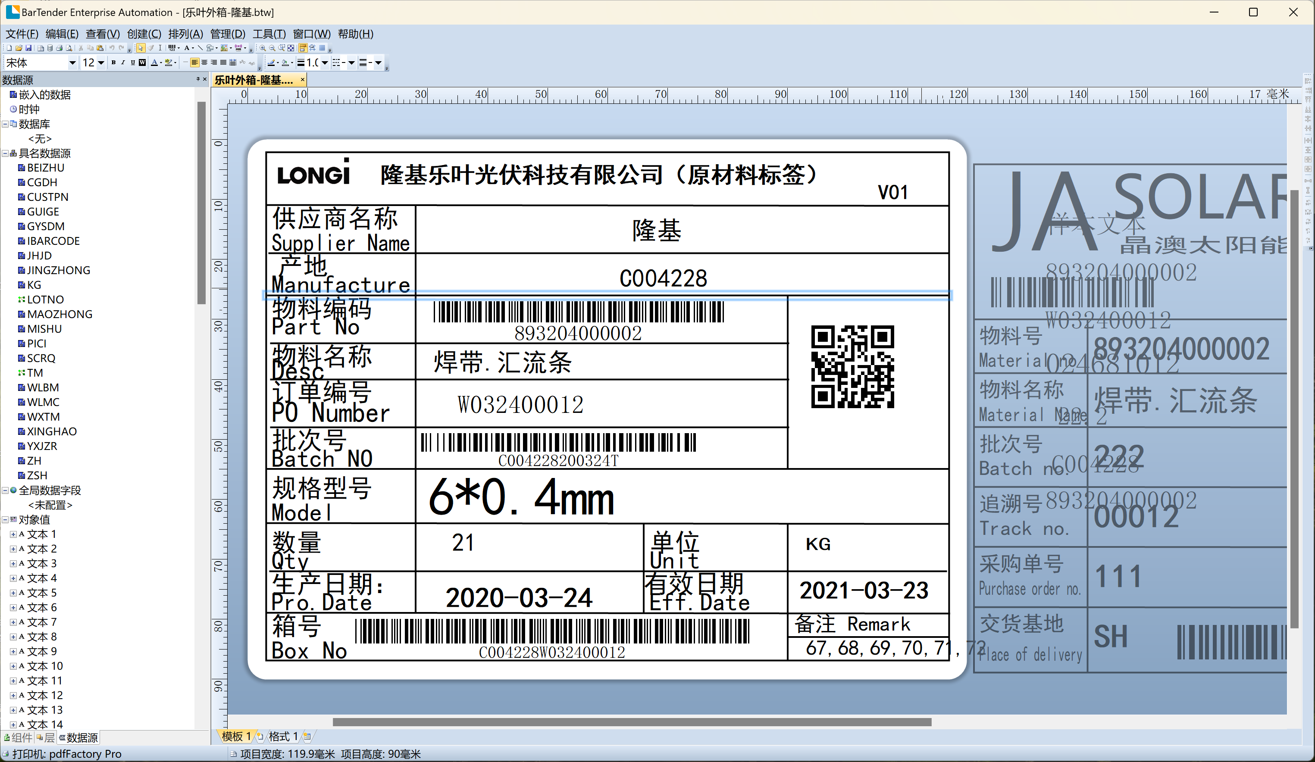This screenshot has height=762, width=1315.
Task: Pin the 数据源 panel with the pushpin
Action: (198, 79)
